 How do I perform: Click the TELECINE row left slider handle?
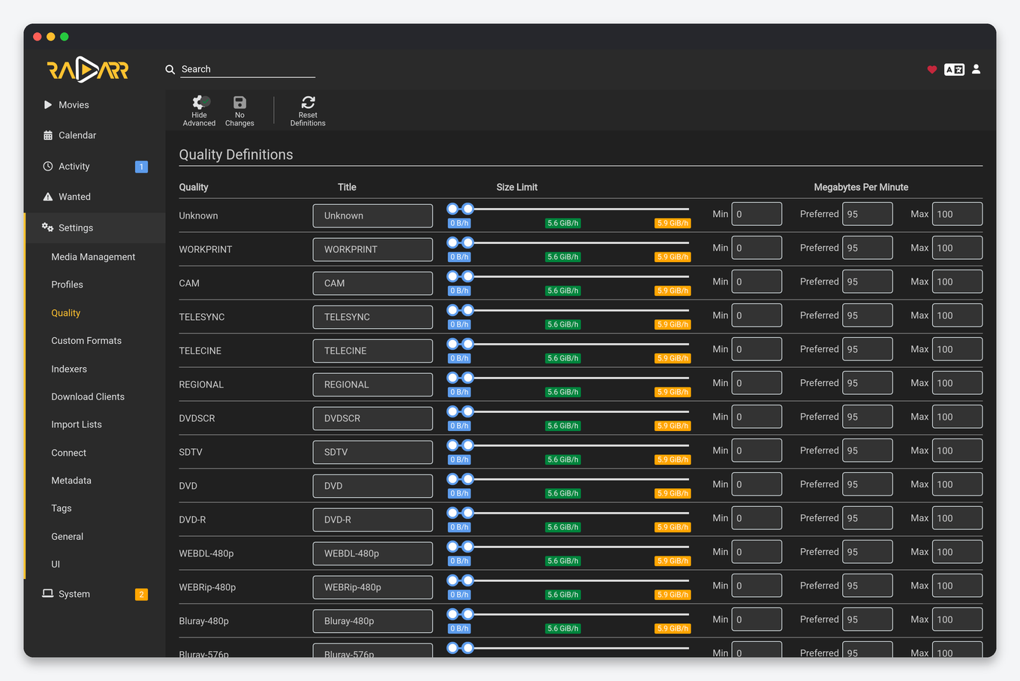453,344
